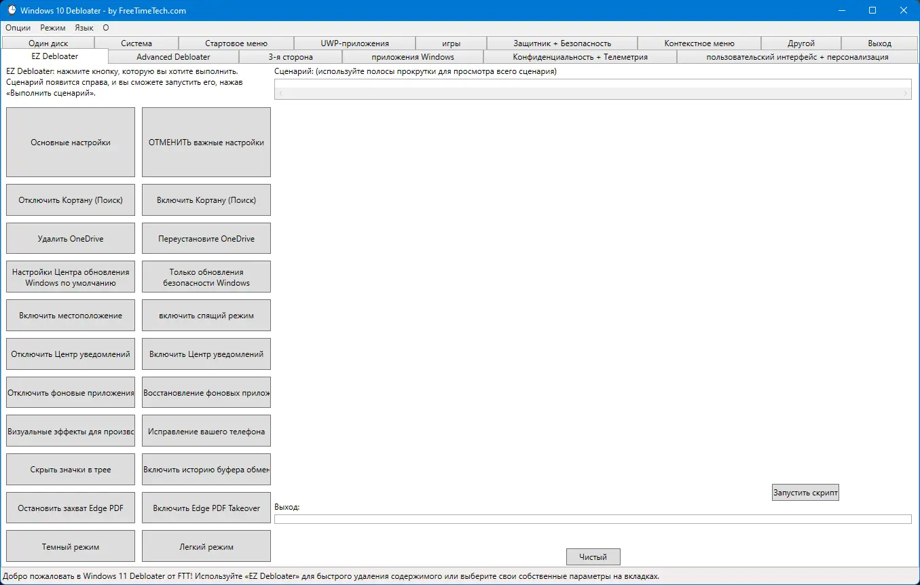Click Отключить фоновые приложения
The height and width of the screenshot is (585, 920).
click(71, 393)
